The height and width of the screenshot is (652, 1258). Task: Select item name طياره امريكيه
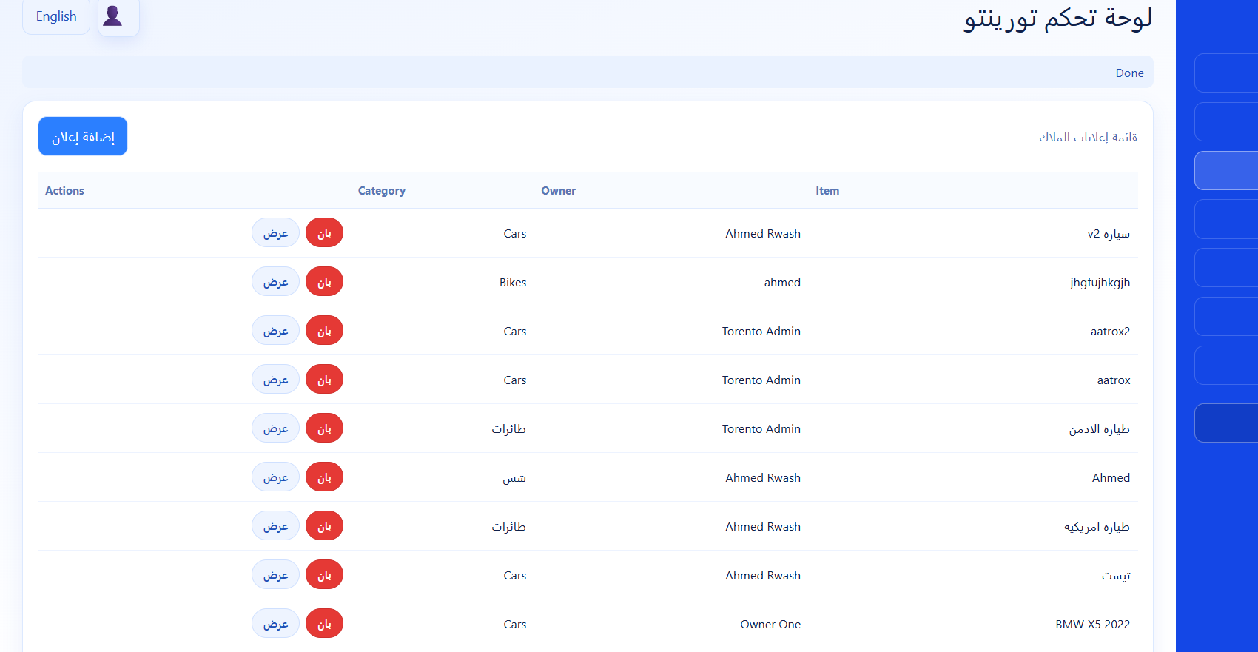(x=1097, y=527)
